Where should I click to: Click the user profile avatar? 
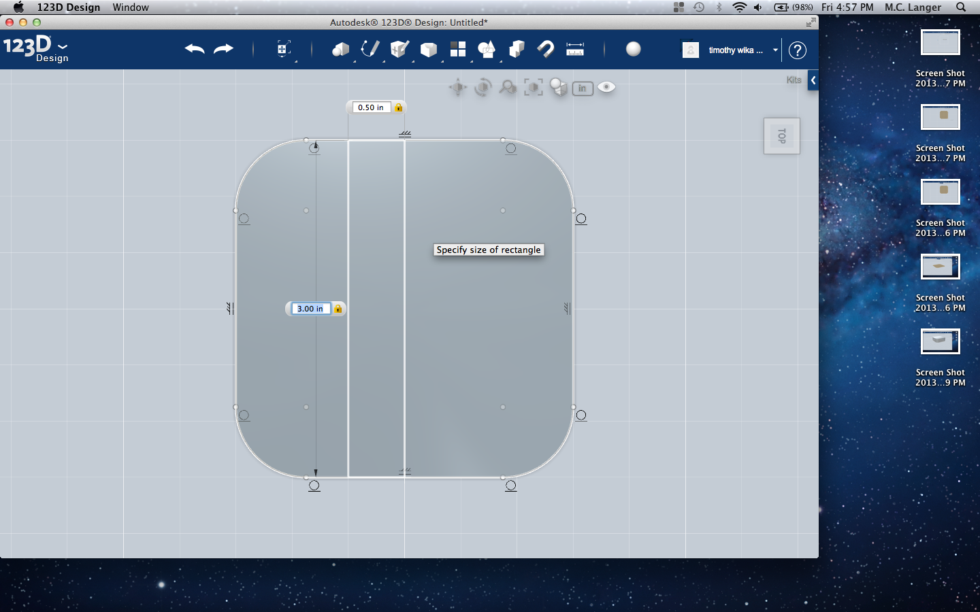pos(691,50)
